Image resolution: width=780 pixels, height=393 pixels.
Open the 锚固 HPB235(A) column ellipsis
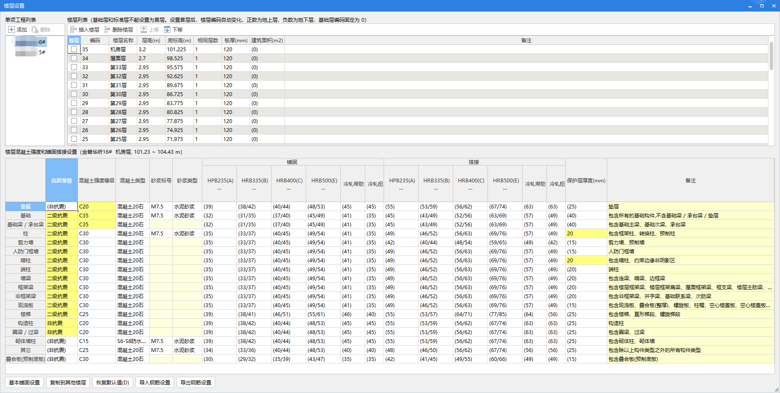[219, 188]
